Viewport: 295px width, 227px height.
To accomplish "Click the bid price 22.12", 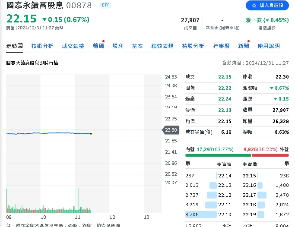I will 225,195.
